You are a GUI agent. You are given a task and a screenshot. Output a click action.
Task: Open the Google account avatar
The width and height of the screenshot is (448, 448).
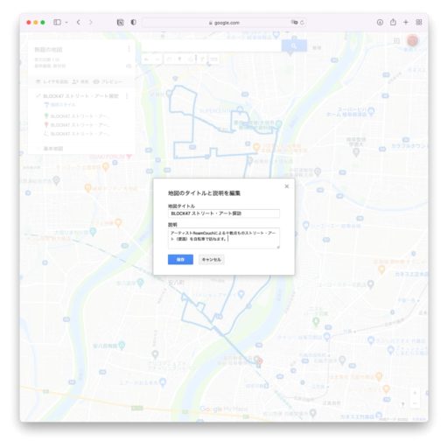tap(412, 40)
